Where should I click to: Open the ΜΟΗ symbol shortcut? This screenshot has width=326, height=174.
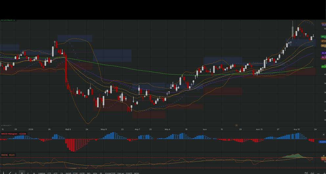pyautogui.click(x=136, y=173)
